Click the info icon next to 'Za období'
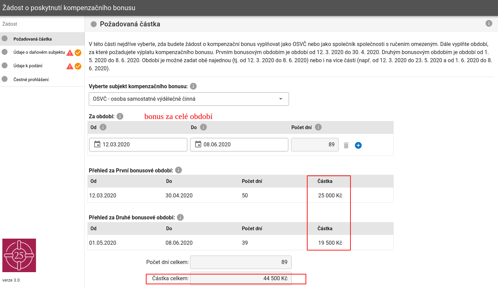The width and height of the screenshot is (498, 288). (120, 116)
